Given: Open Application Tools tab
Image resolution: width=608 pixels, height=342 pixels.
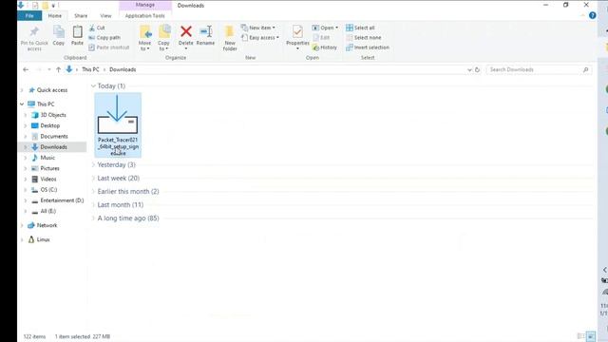Looking at the screenshot, I should point(145,16).
